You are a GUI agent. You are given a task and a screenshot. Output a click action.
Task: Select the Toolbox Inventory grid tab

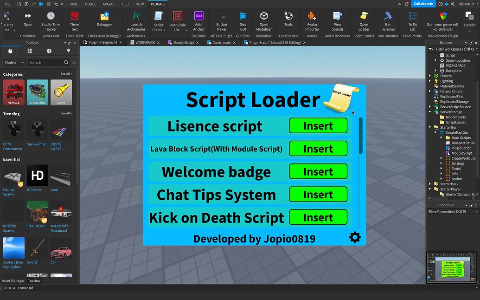click(x=30, y=51)
